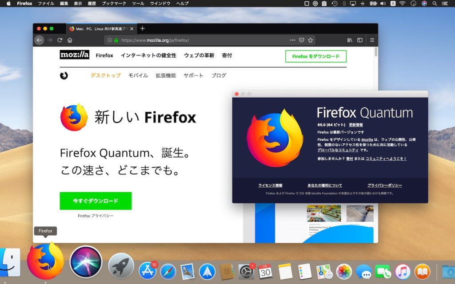The width and height of the screenshot is (455, 284).
Task: Open Calendar icon in the Dock
Action: click(265, 272)
